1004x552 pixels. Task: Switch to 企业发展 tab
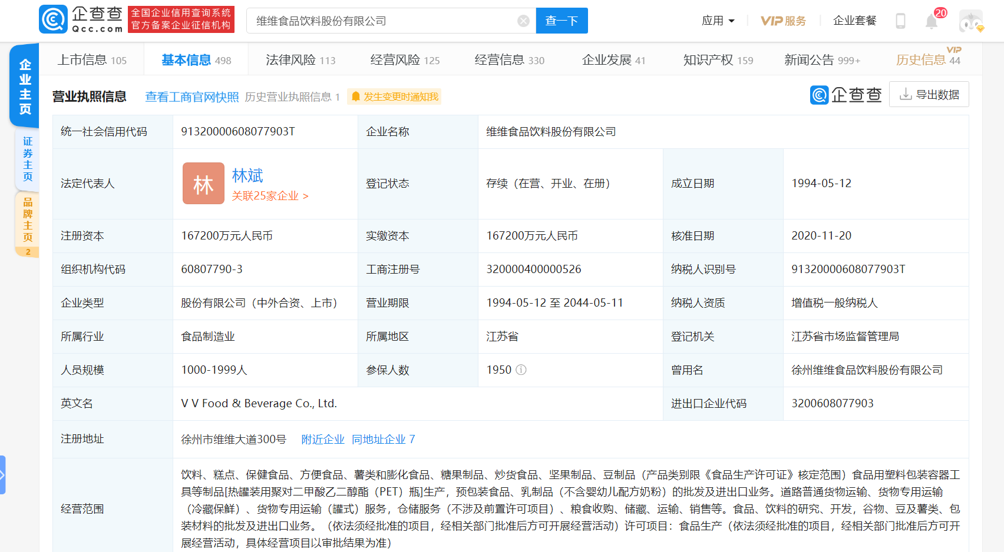(613, 60)
